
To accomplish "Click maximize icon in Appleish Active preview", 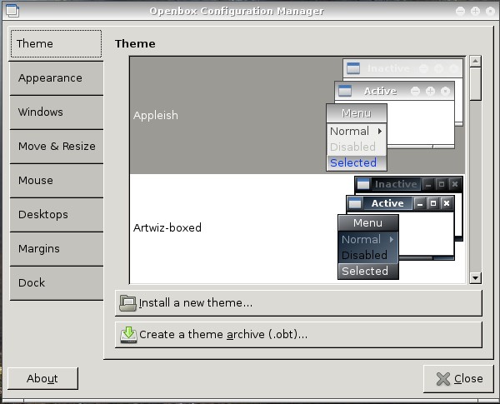I will [x=430, y=92].
